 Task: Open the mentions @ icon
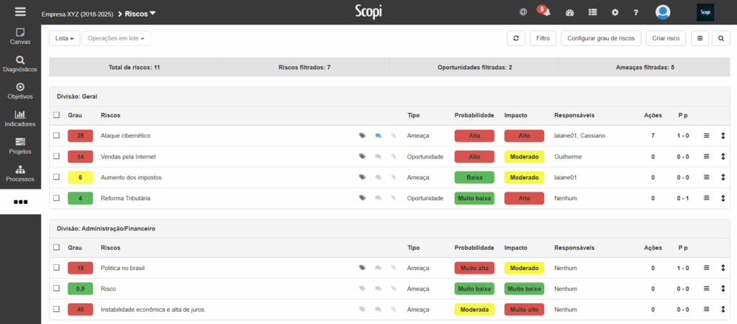tap(523, 13)
